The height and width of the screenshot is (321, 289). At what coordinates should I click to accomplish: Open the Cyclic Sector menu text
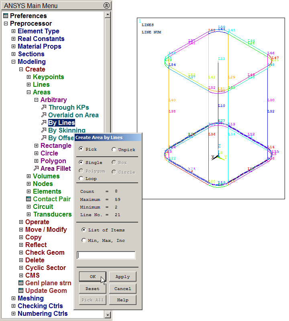(x=45, y=268)
